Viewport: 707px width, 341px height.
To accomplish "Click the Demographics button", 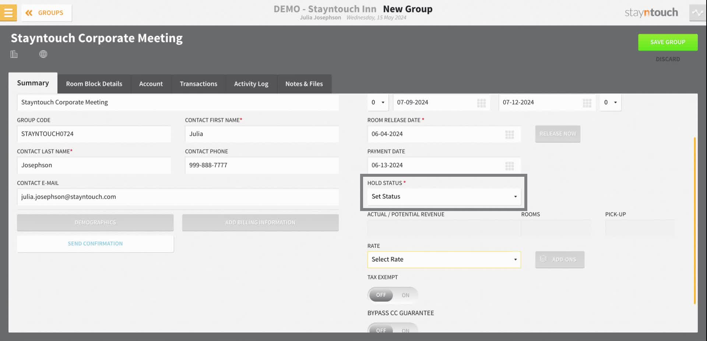I will (95, 223).
